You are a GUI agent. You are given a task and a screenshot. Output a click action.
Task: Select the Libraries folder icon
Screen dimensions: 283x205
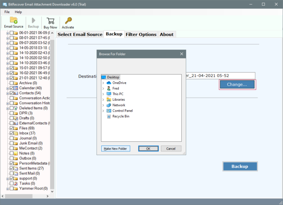[109, 100]
